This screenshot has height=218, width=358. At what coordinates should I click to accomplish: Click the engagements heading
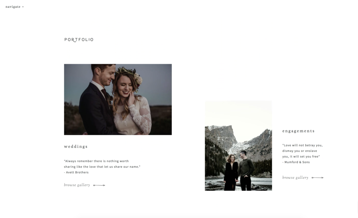pyautogui.click(x=299, y=131)
